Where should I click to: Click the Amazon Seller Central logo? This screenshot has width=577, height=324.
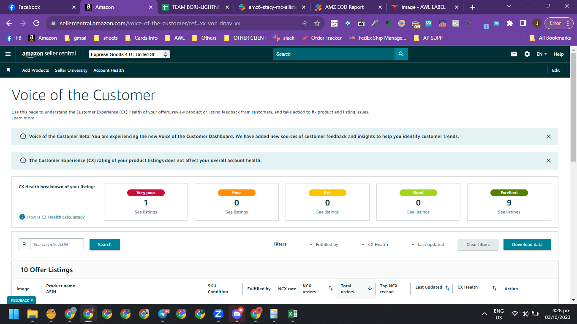point(49,54)
